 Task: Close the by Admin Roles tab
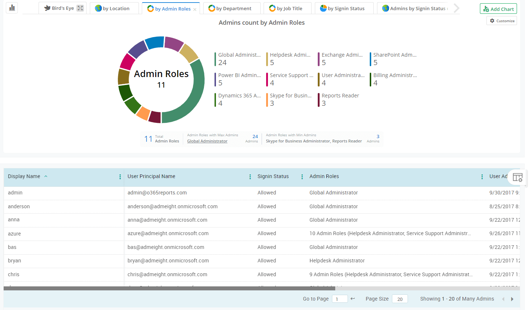(195, 9)
